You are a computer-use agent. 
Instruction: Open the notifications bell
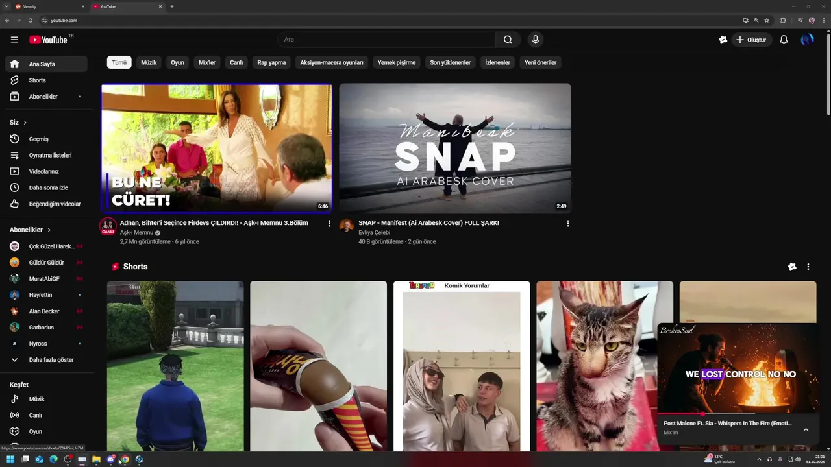tap(784, 40)
